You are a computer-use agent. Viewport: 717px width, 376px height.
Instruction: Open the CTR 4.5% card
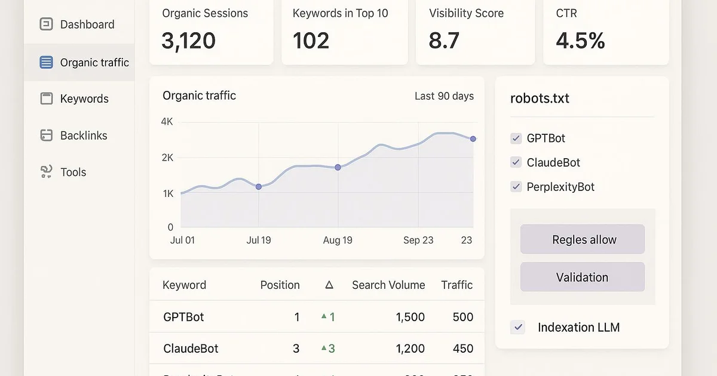tap(606, 32)
